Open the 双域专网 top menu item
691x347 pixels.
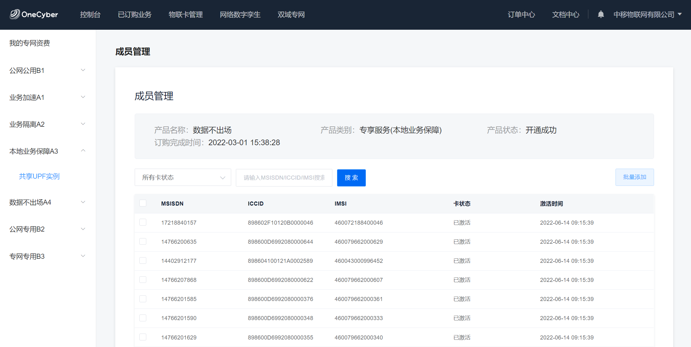click(x=291, y=14)
